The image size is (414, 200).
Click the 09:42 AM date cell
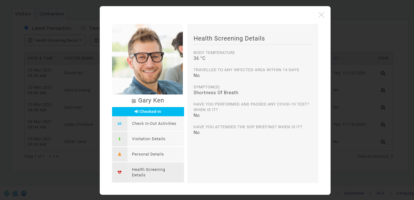(x=40, y=142)
